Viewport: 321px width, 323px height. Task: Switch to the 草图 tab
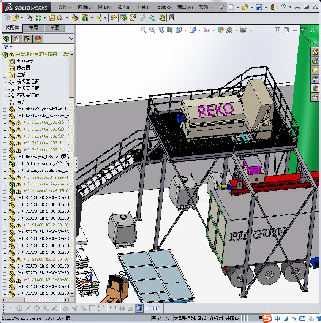coord(55,28)
